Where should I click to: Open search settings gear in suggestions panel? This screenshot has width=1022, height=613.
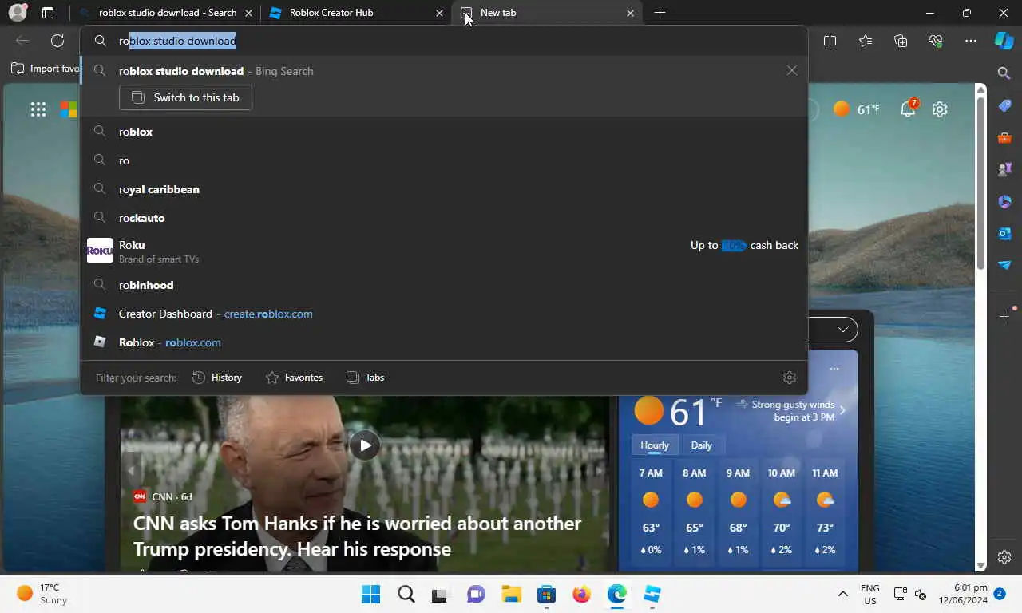coord(790,378)
